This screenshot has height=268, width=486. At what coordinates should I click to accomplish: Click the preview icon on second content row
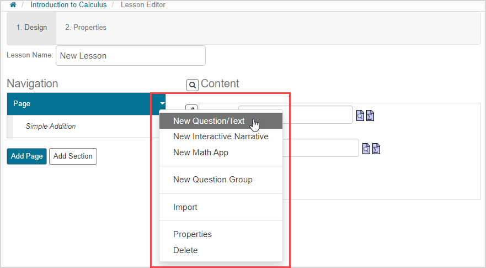[366, 149]
